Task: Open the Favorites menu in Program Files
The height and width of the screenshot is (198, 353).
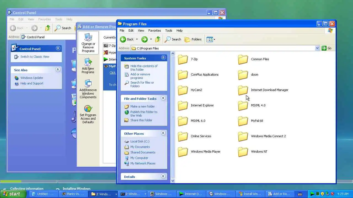Action: click(x=154, y=31)
